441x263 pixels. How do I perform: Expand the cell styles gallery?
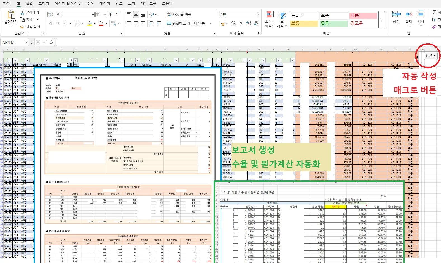coord(381,20)
